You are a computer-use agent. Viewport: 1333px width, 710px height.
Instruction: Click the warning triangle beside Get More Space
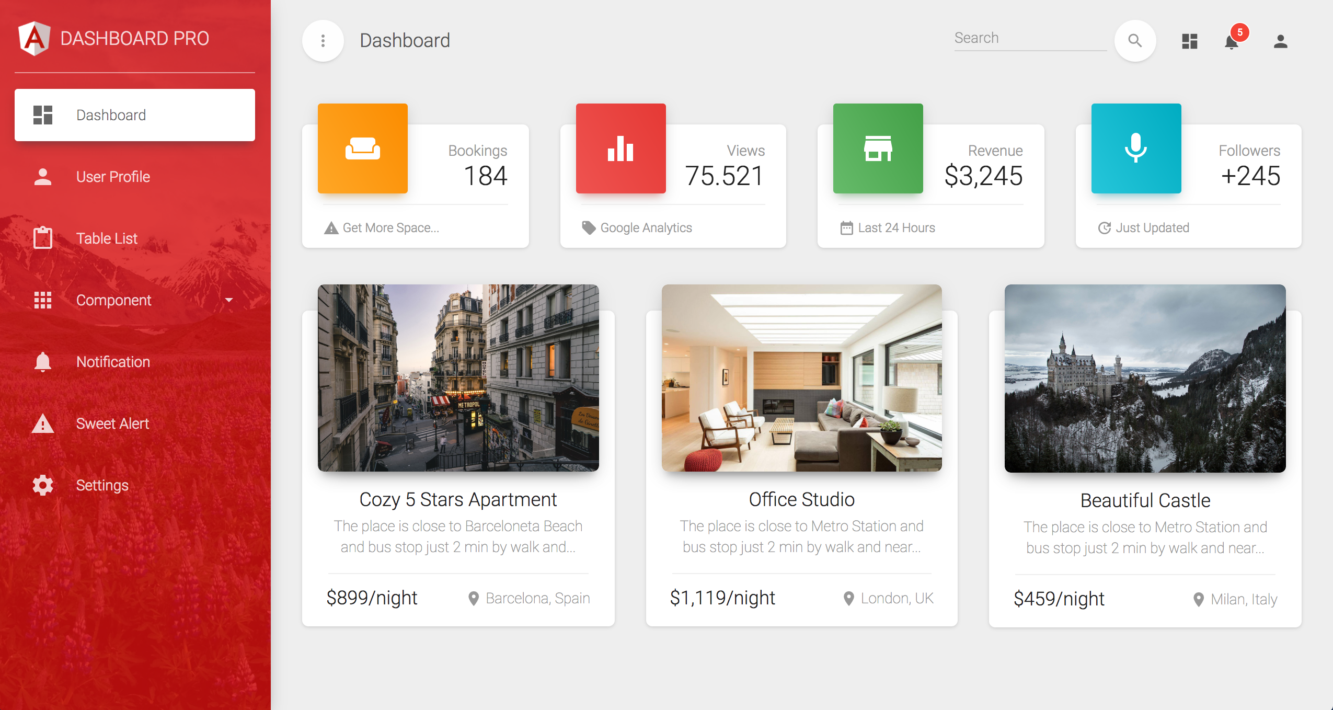[331, 228]
